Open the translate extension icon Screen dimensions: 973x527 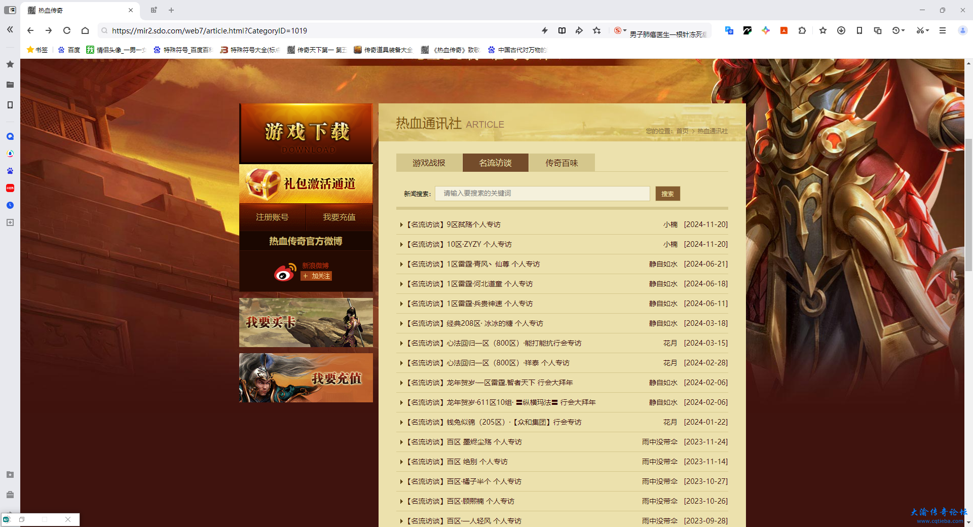click(729, 30)
